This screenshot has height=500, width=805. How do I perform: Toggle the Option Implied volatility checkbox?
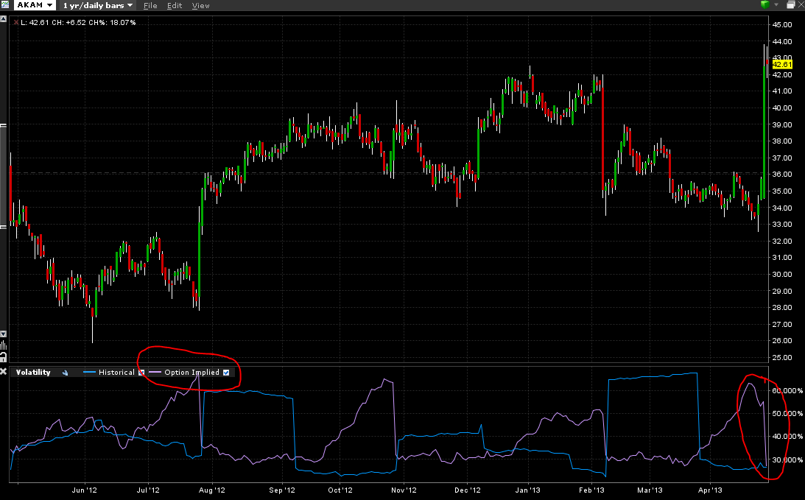tap(226, 373)
